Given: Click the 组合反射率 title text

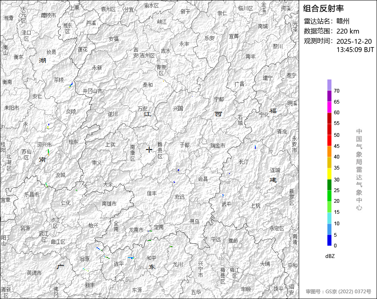Looking at the screenshot, I should point(323,9).
